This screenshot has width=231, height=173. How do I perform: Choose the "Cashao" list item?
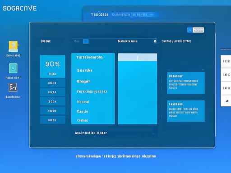coord(83,120)
